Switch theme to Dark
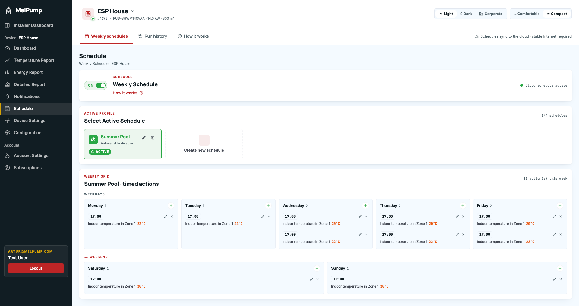The image size is (579, 306). click(466, 14)
